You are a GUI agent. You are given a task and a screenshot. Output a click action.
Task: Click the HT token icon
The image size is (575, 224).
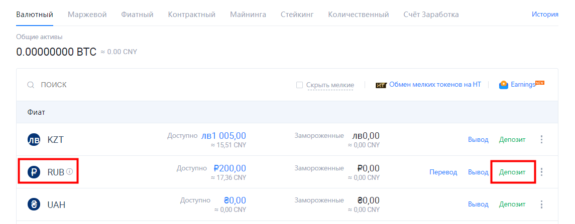pos(381,85)
